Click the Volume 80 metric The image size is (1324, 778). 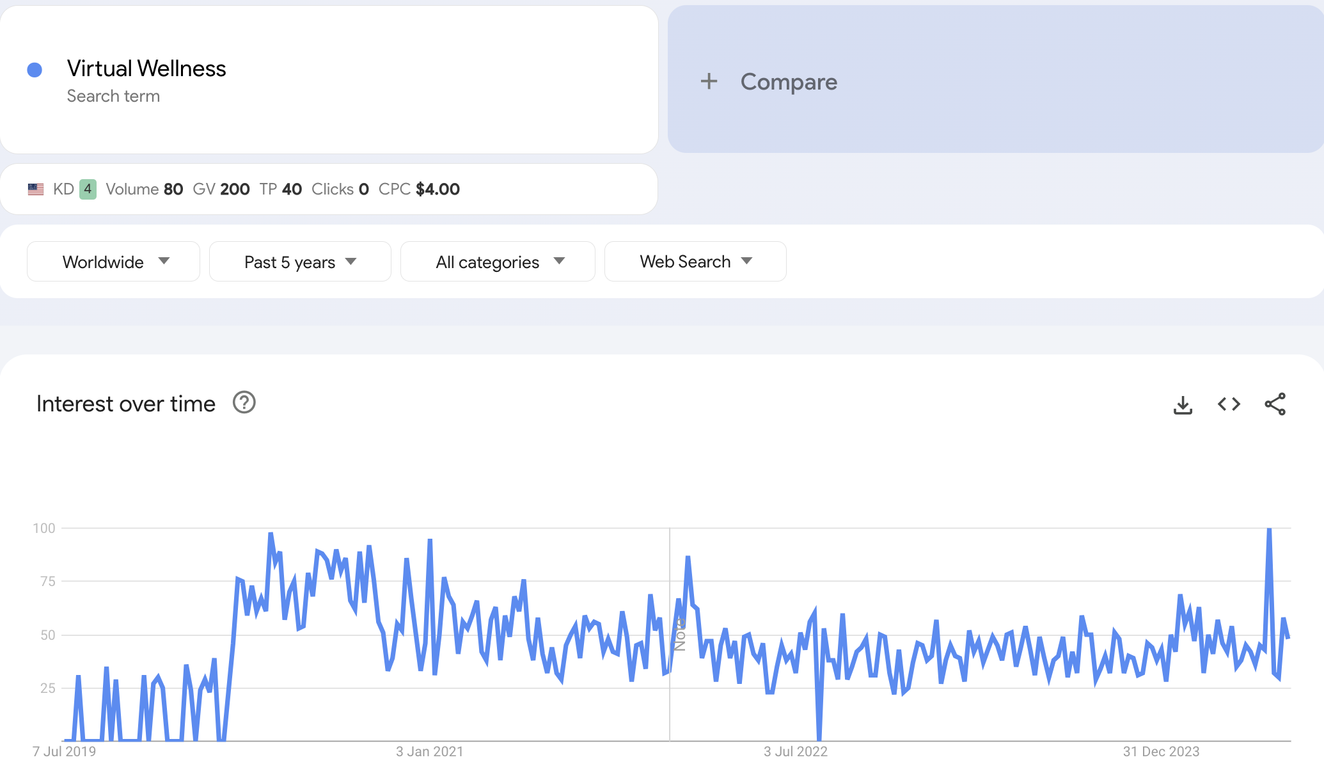pos(145,189)
